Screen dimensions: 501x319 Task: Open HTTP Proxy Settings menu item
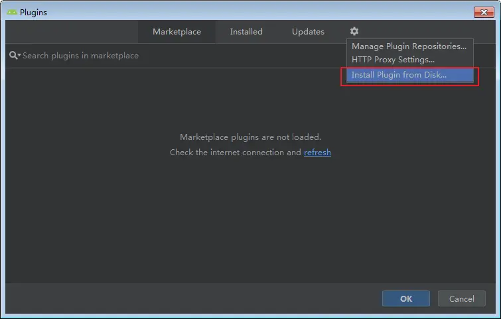409,60
